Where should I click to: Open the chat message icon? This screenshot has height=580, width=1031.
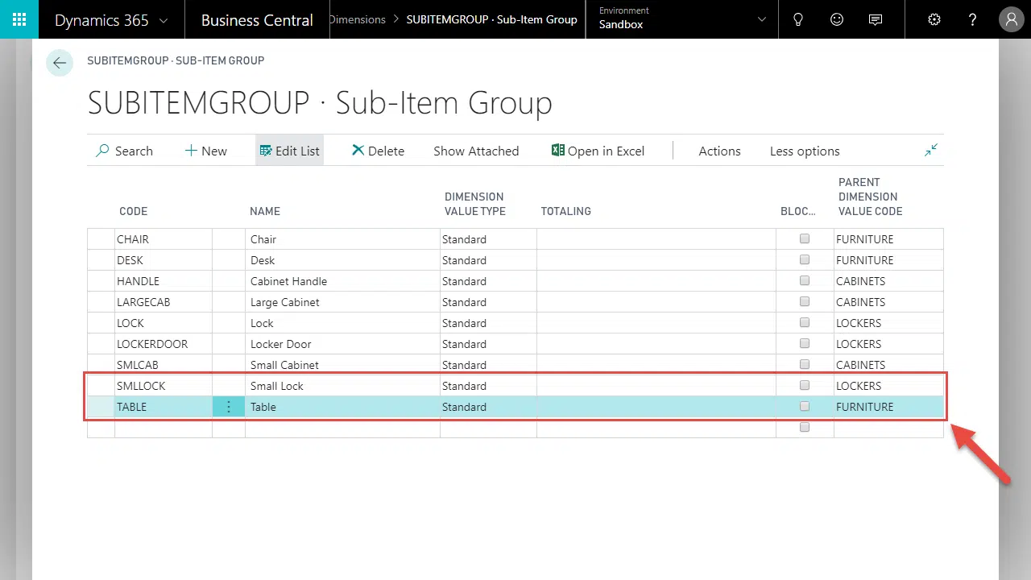(x=876, y=19)
